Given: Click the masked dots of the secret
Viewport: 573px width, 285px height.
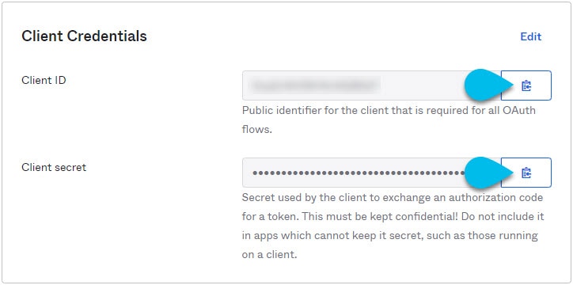Looking at the screenshot, I should [358, 173].
